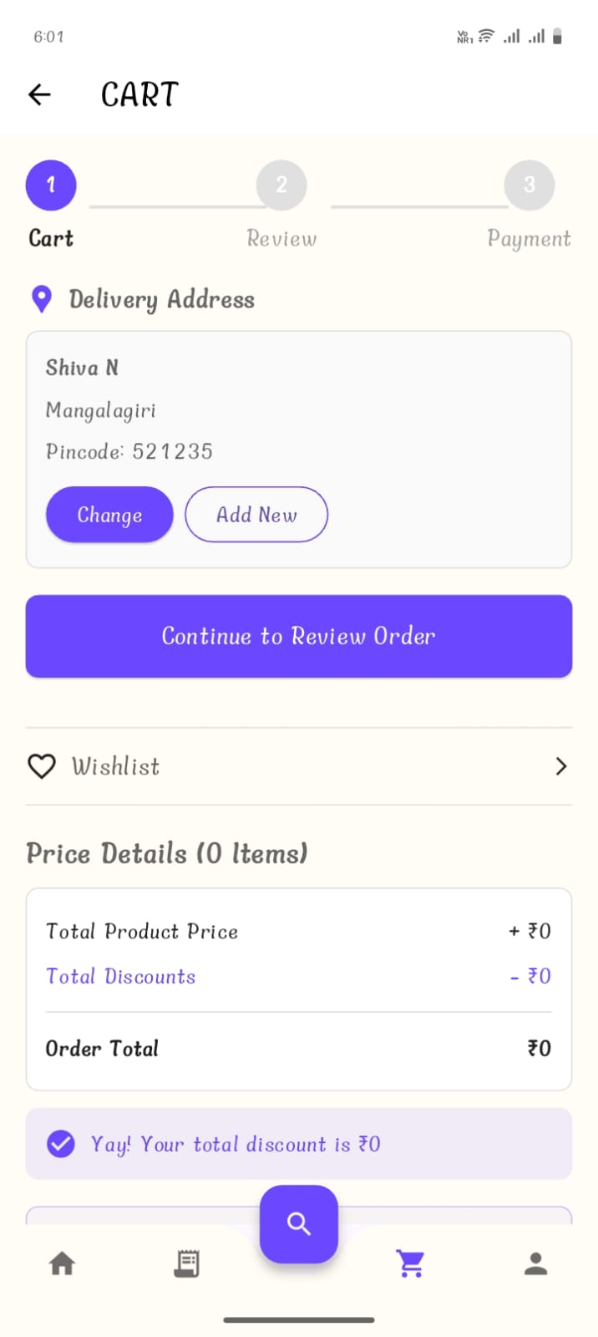
Task: Tap the battery icon in status bar
Action: point(557,36)
